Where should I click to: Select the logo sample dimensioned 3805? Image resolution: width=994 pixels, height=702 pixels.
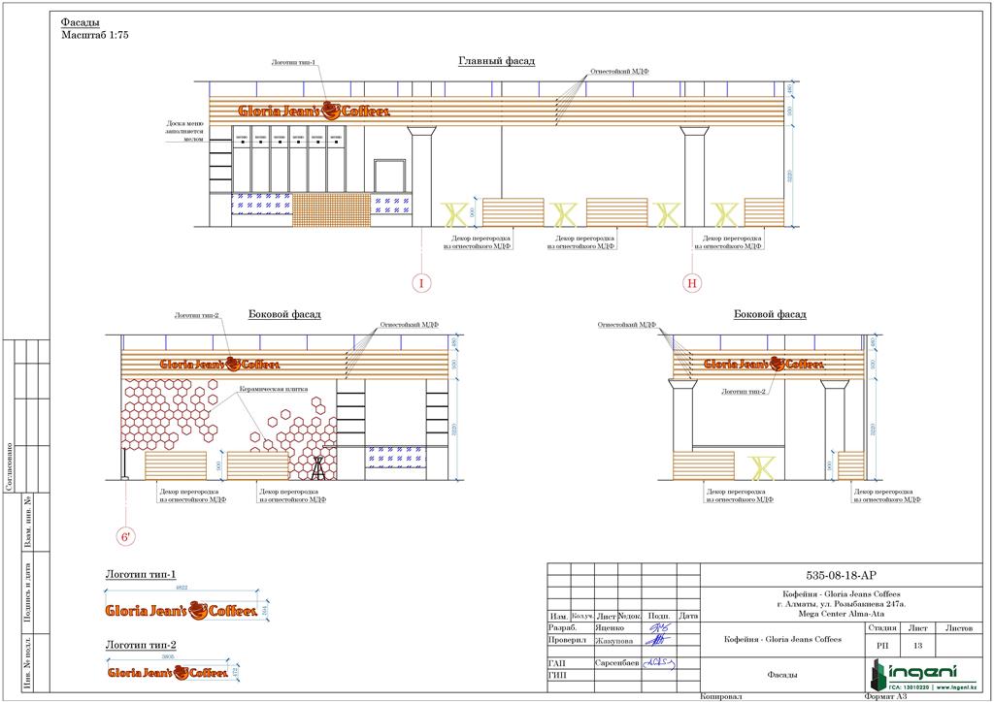coord(167,672)
